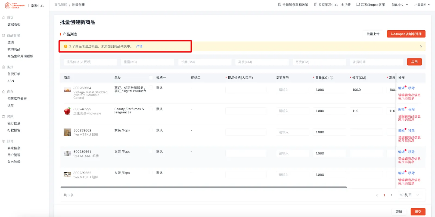Open 销售库存看板 in the sidebar
Screen dimensions: 435x217
[x=17, y=99]
